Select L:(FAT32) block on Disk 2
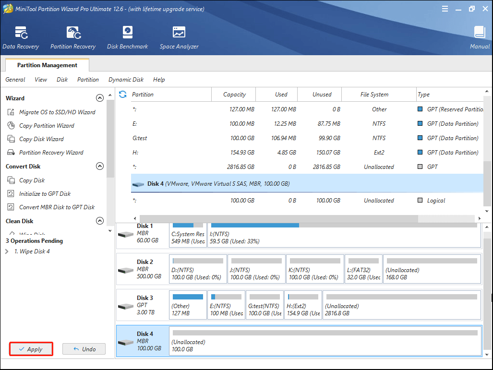Image resolution: width=493 pixels, height=370 pixels. (363, 269)
